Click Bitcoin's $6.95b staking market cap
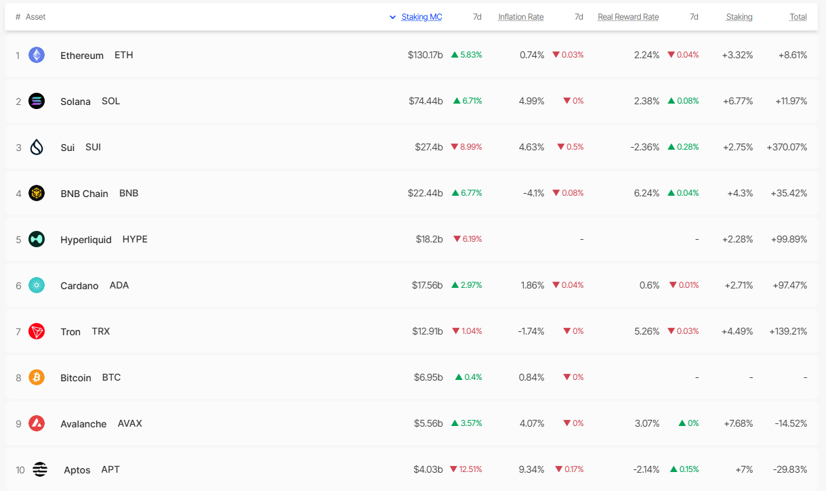Screen dimensions: 826x491 (x=429, y=377)
